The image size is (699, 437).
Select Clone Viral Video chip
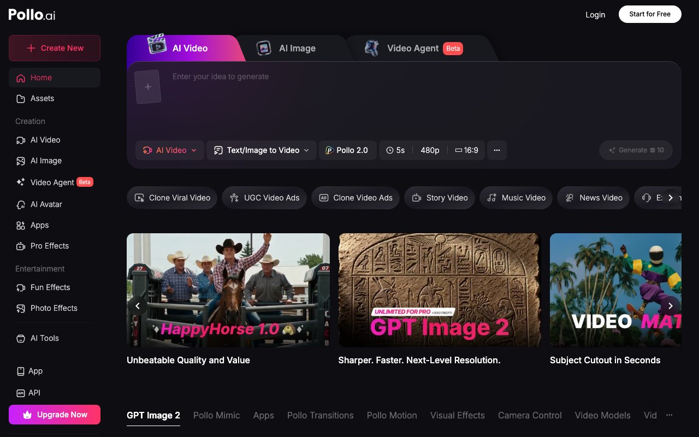[172, 198]
